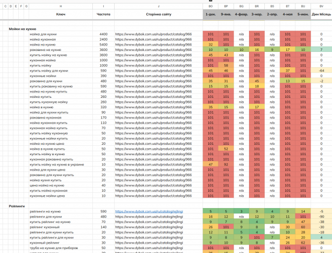
Task: Click the '1-дек.' date header
Action: (x=210, y=14)
